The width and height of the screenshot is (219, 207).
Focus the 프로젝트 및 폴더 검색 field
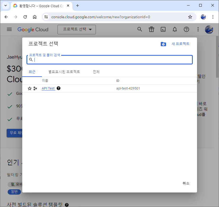[110, 60]
